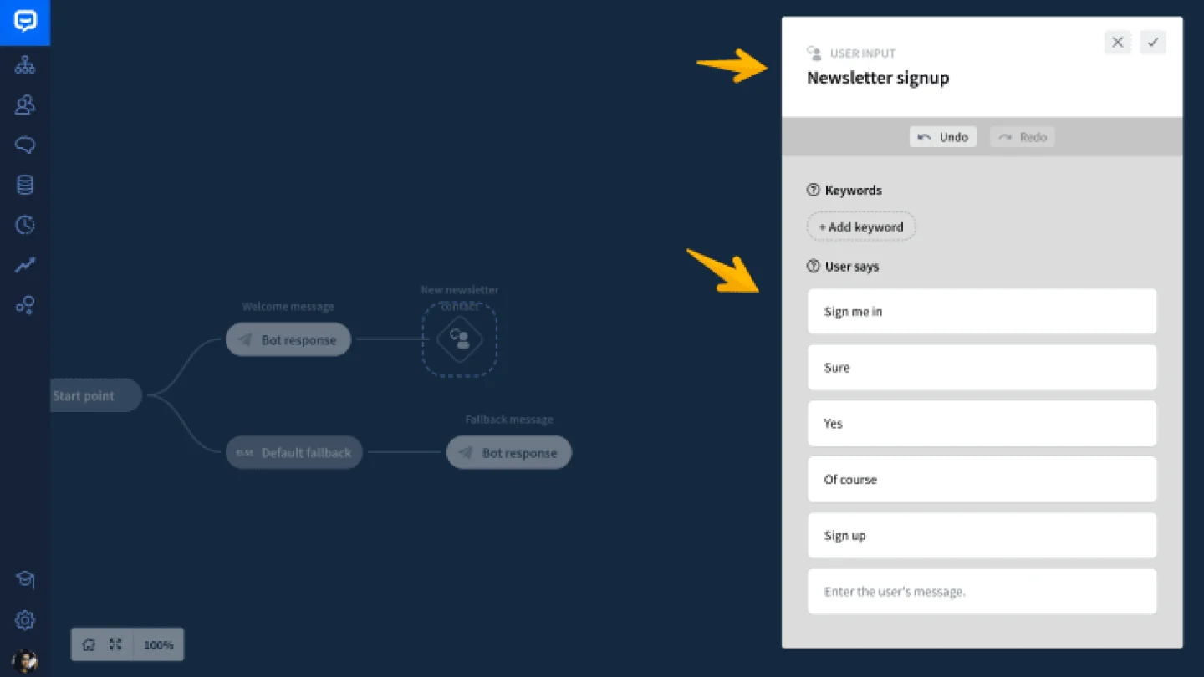The width and height of the screenshot is (1204, 677).
Task: Click the 'Enter the user's message' input
Action: (x=982, y=591)
